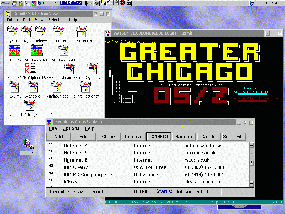Open the Kermit/2 program icon
The height and width of the screenshot is (214, 285).
tap(14, 51)
